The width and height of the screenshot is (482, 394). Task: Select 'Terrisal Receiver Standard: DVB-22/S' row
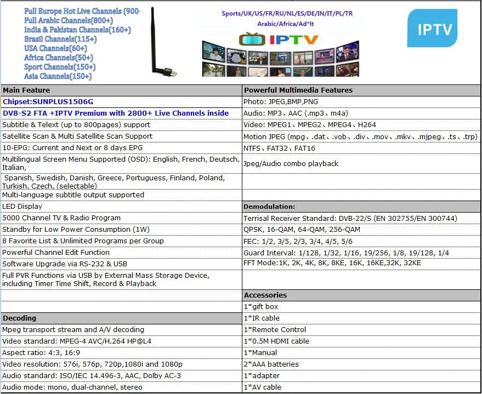pos(361,218)
